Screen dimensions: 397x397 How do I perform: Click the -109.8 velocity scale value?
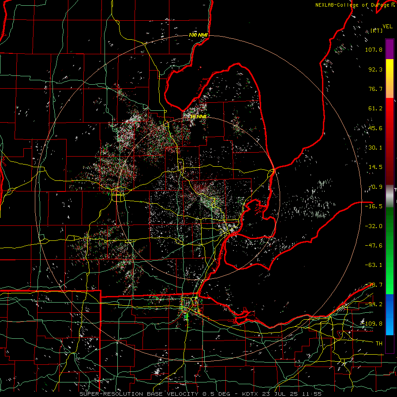coord(372,324)
